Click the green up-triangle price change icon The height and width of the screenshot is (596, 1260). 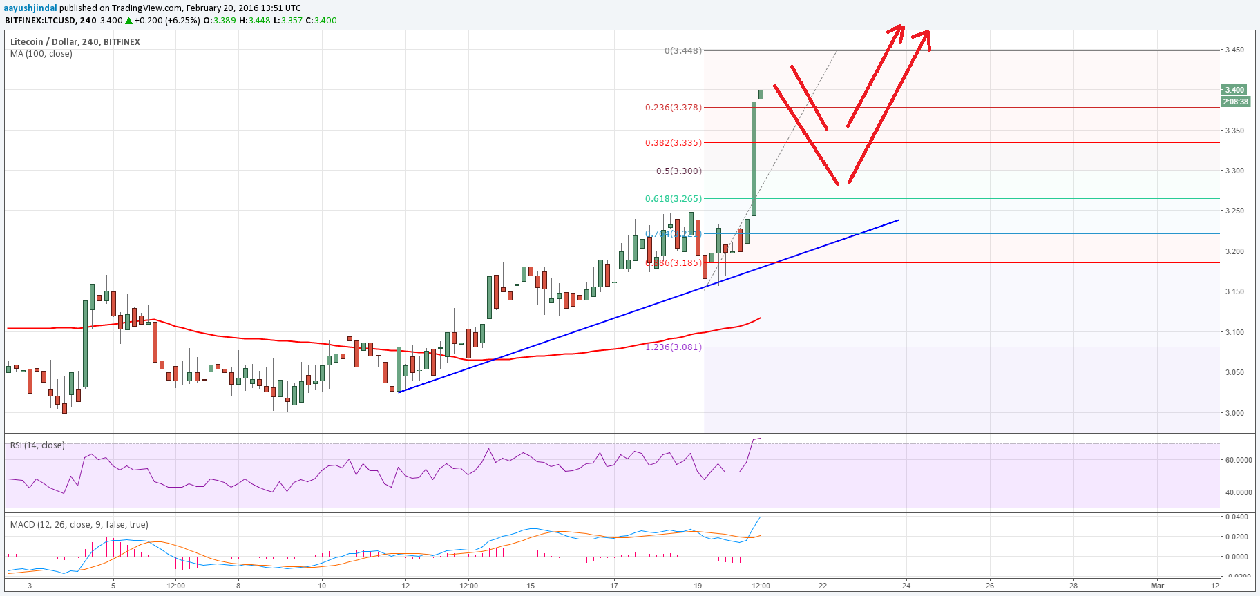tap(128, 21)
